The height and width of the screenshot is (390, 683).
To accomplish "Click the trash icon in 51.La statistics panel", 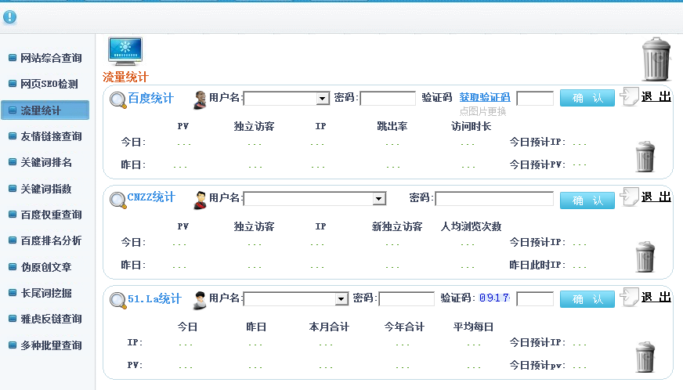I will coord(645,357).
